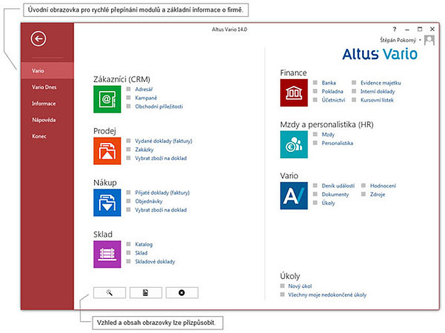Create a task via Nový úkol link
The height and width of the screenshot is (333, 445).
[x=300, y=286]
